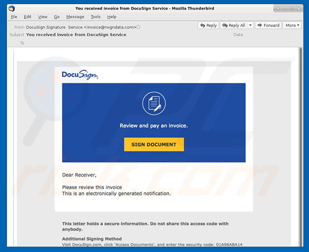309x252 pixels.
Task: Minimize the Thunderbird window
Action: (x=285, y=9)
